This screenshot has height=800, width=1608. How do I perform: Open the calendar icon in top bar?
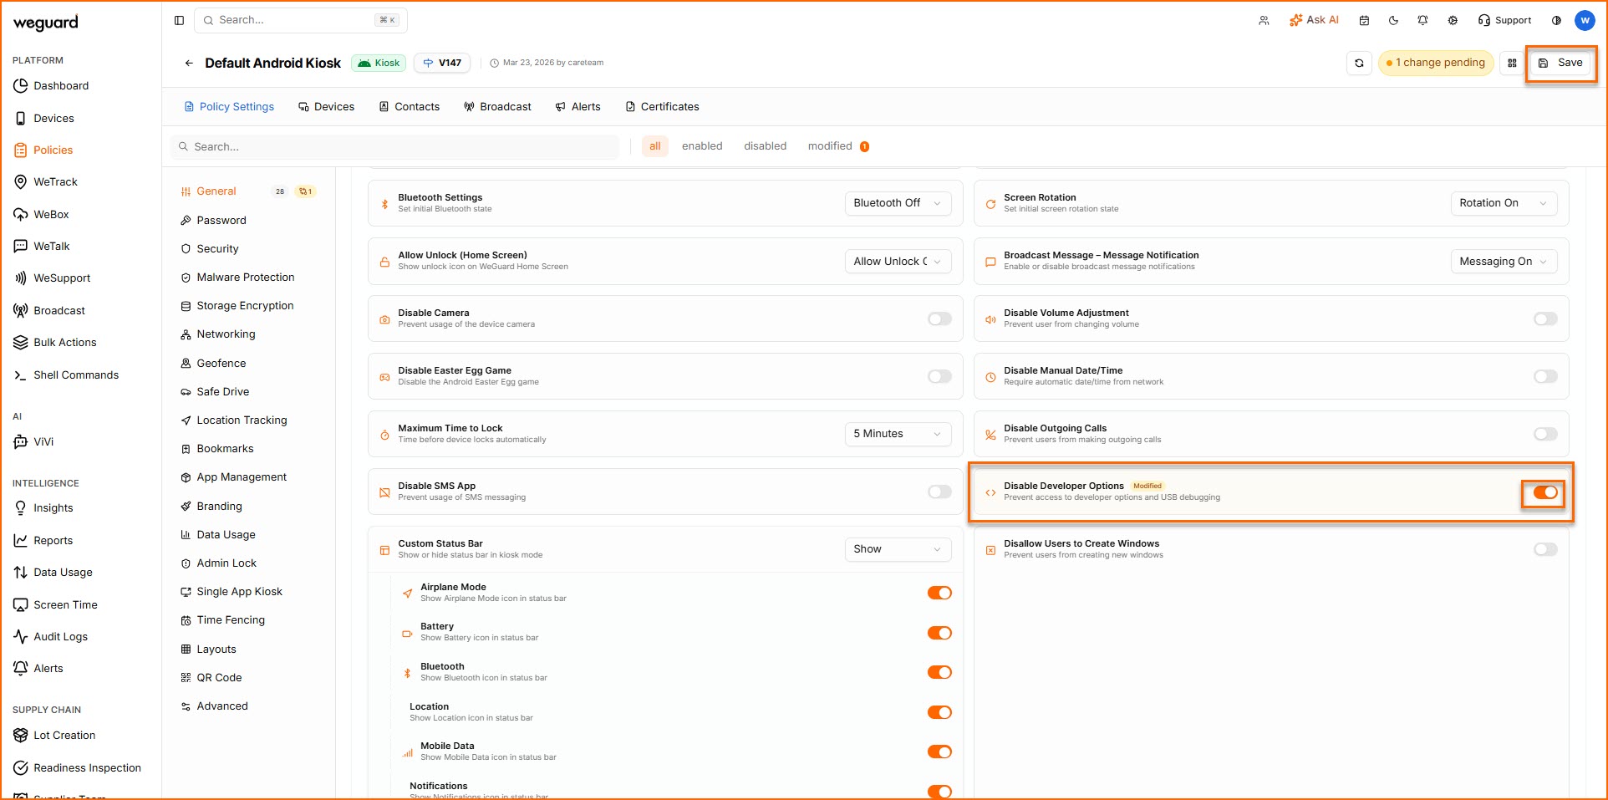click(1364, 20)
